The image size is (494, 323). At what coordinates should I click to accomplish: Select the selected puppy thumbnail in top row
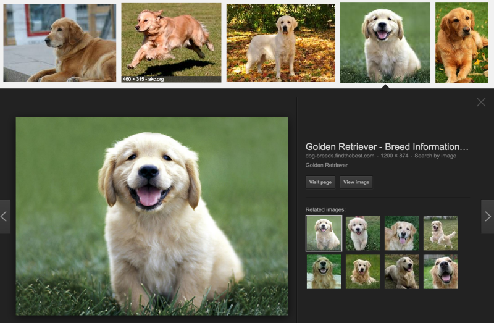click(385, 43)
